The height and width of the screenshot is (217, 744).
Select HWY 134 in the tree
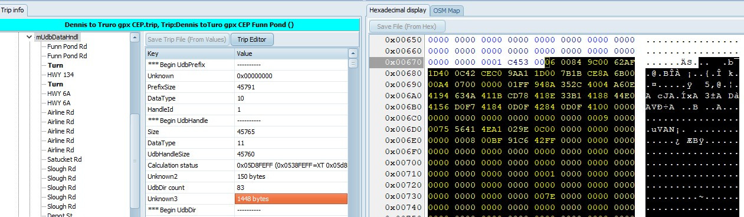61,75
